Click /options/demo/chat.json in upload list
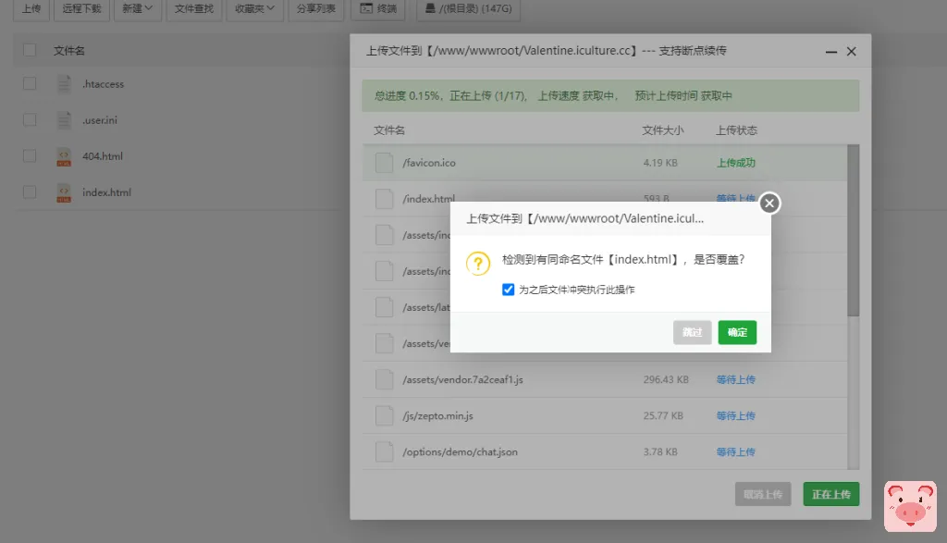 pyautogui.click(x=460, y=451)
